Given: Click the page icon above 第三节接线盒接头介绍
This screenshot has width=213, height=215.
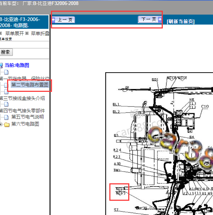Looking at the screenshot, I should [6, 91].
